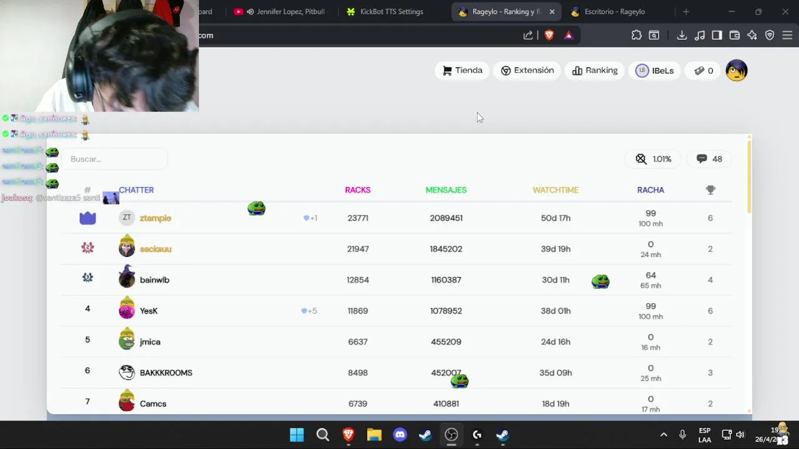Open YesK's chatter profile
The height and width of the screenshot is (449, 799).
pyautogui.click(x=149, y=311)
